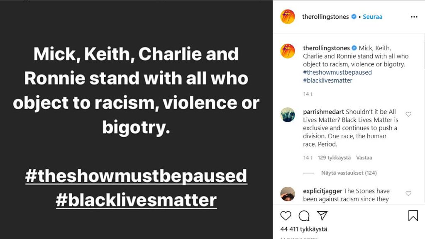This screenshot has width=425, height=239.
Task: View 129 tykkäystä on parrishmedart's comment
Action: coord(334,158)
